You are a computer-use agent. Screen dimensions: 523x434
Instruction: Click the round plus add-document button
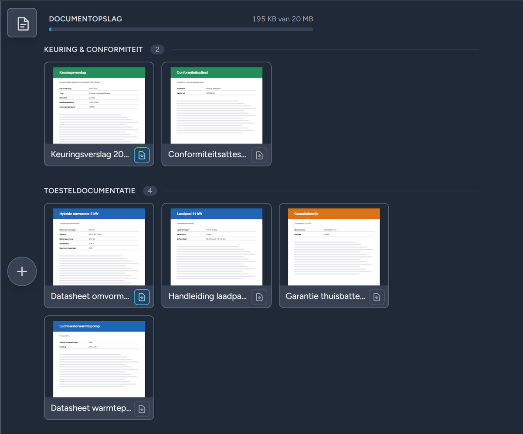point(22,271)
